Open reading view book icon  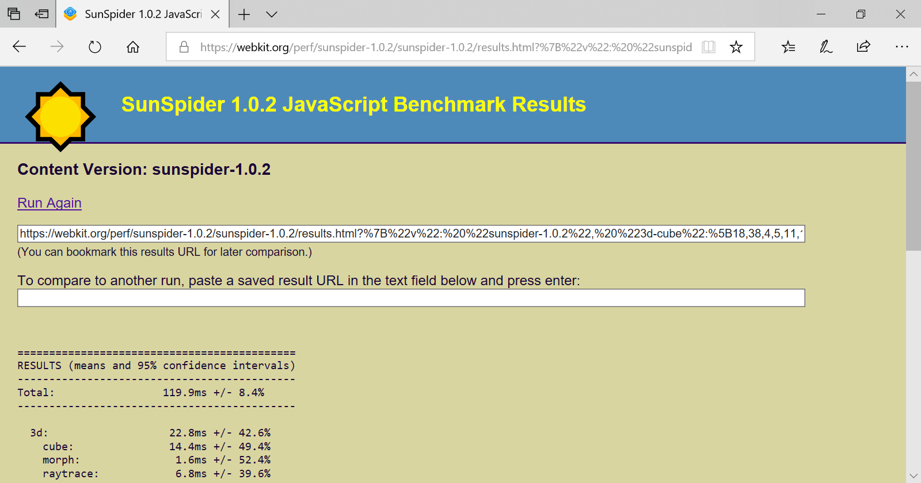tap(709, 47)
